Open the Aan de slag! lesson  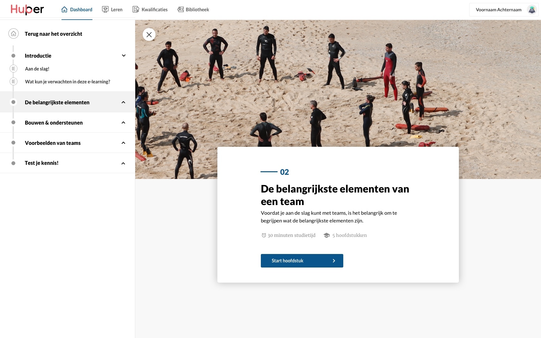point(37,69)
